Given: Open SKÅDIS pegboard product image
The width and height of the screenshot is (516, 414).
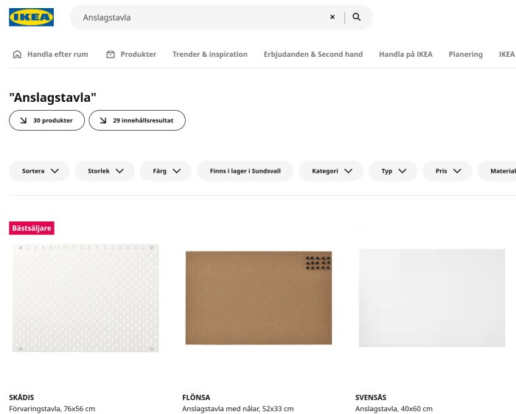Looking at the screenshot, I should tap(86, 298).
